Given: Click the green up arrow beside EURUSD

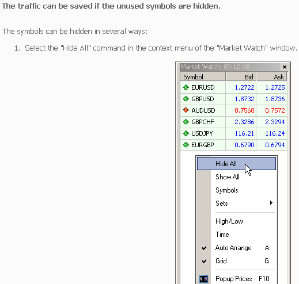Looking at the screenshot, I should pos(186,87).
